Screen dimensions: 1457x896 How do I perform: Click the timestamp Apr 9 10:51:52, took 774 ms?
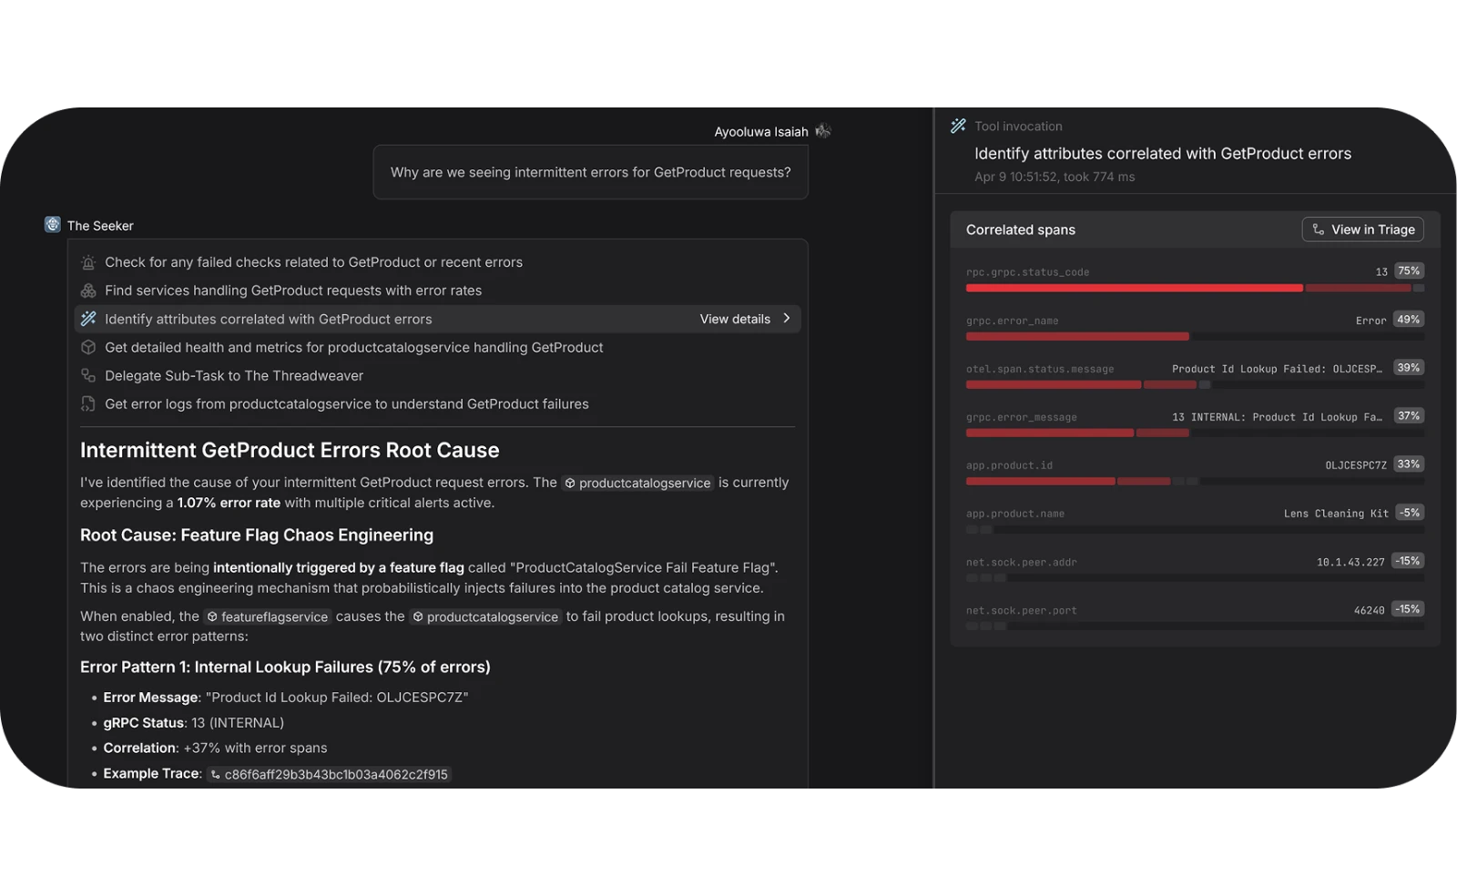point(1055,177)
